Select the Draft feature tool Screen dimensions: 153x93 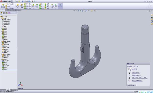point(41,6)
